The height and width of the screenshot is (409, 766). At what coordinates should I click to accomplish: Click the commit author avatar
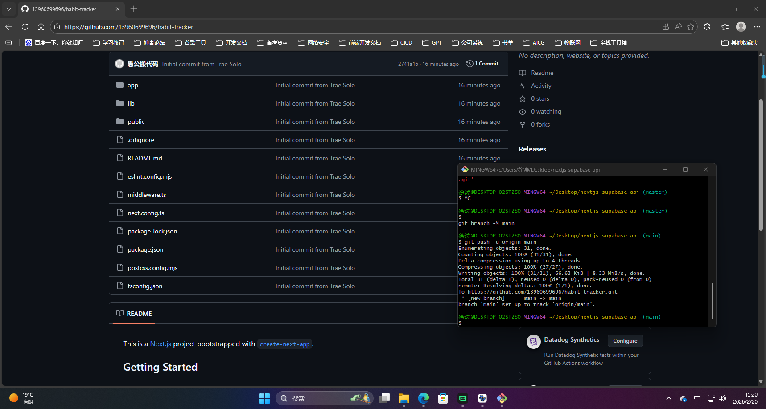tap(119, 64)
